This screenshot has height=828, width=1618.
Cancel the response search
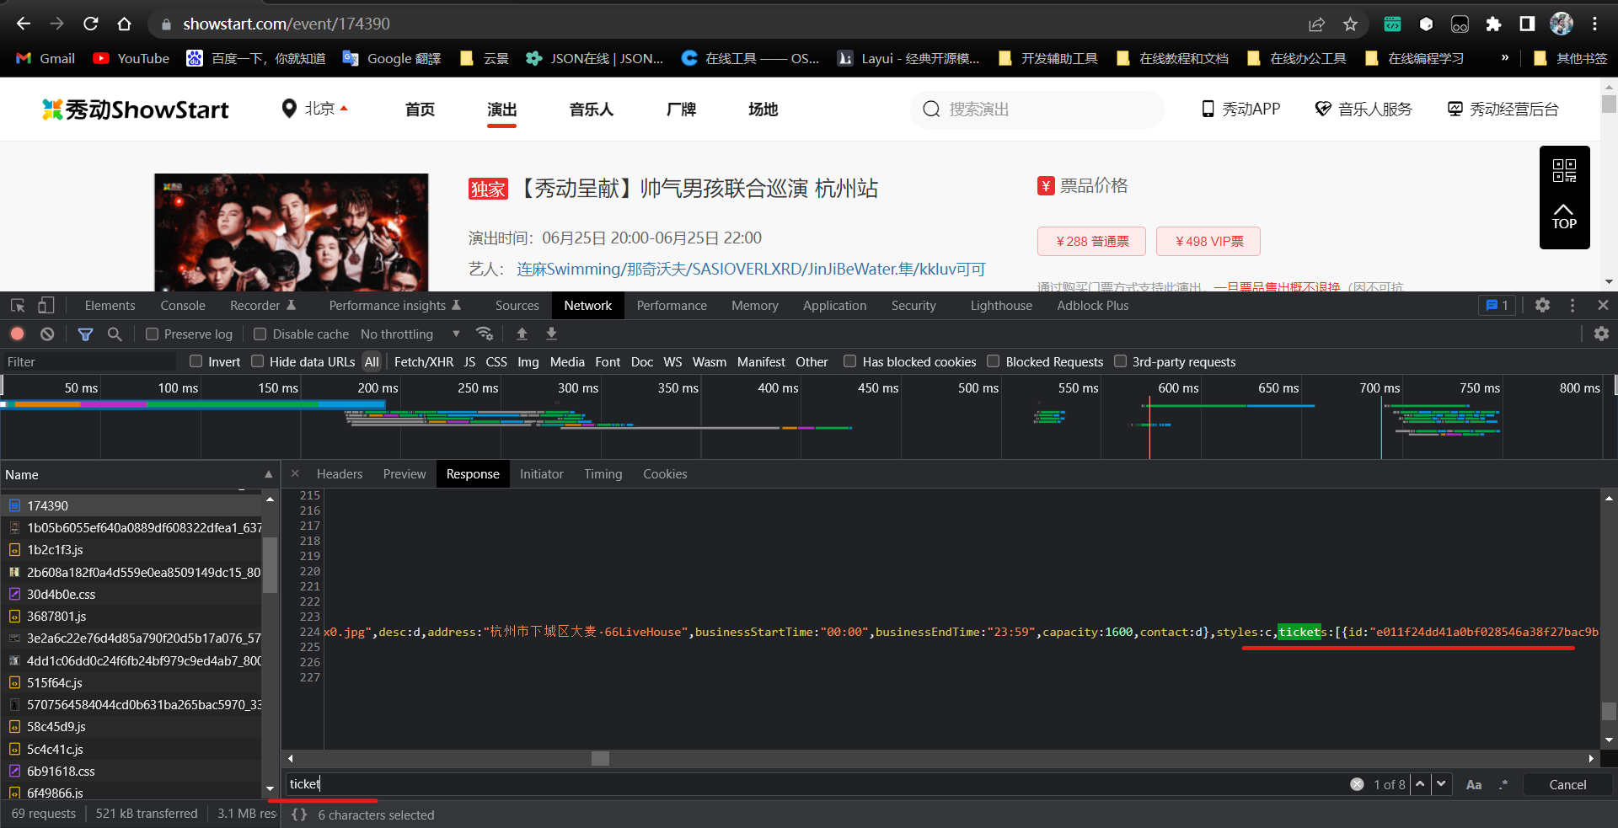(1567, 784)
